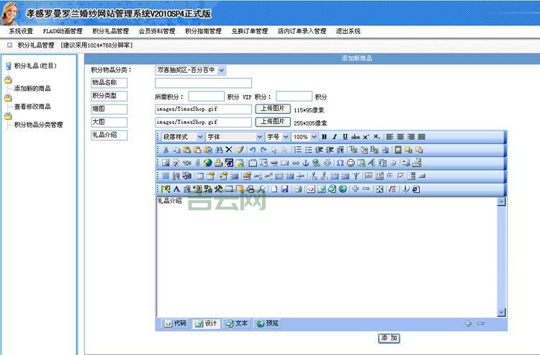Switch editor to 设计 design view
Screen dimensions: 540x355
pos(205,323)
